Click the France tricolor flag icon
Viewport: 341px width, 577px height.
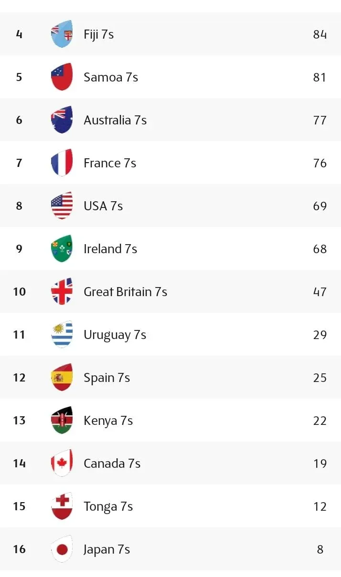coord(62,163)
